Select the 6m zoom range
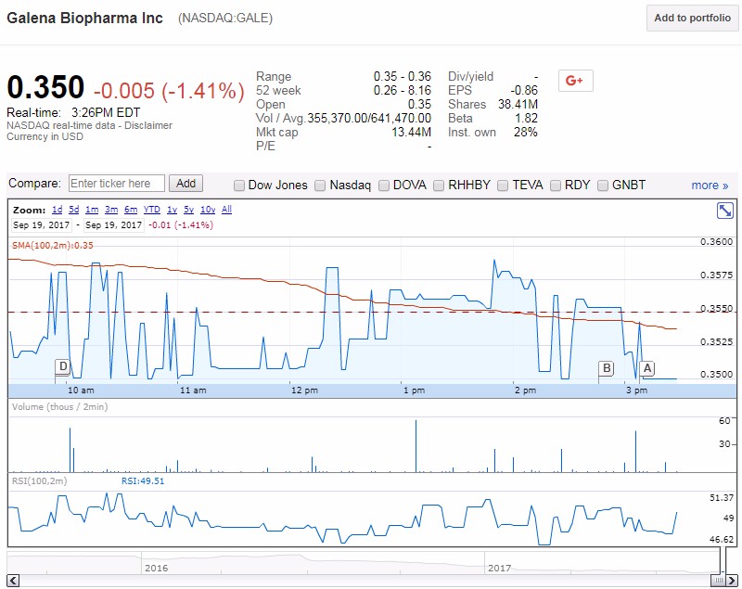Image resolution: width=742 pixels, height=589 pixels. 131,210
